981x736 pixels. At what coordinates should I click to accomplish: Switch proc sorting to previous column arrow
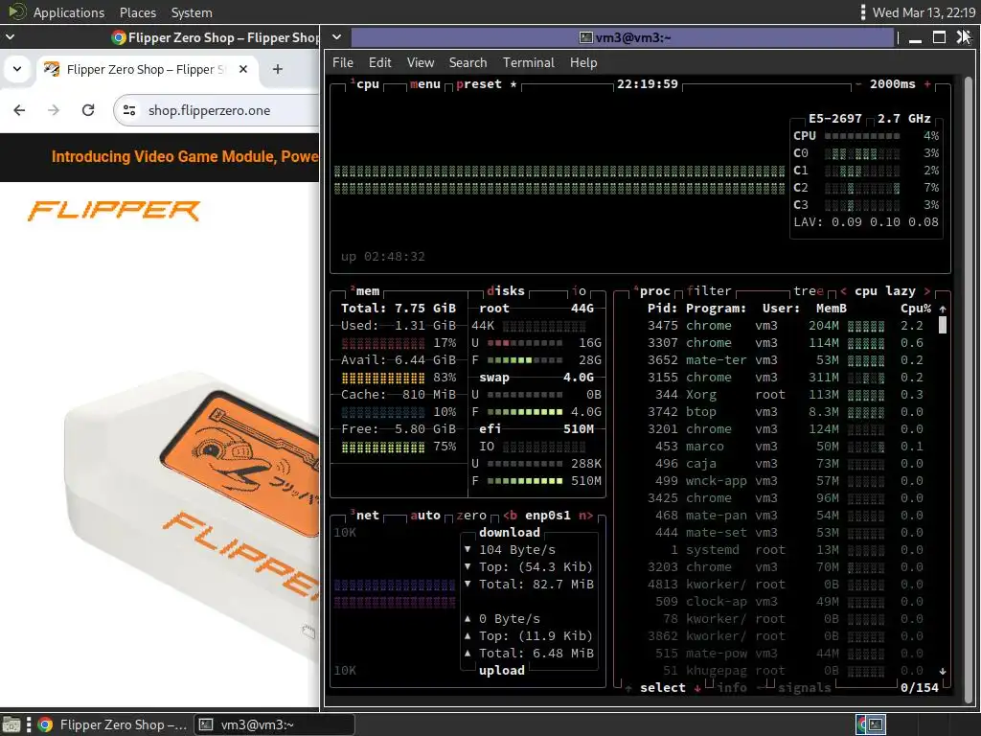(x=844, y=291)
